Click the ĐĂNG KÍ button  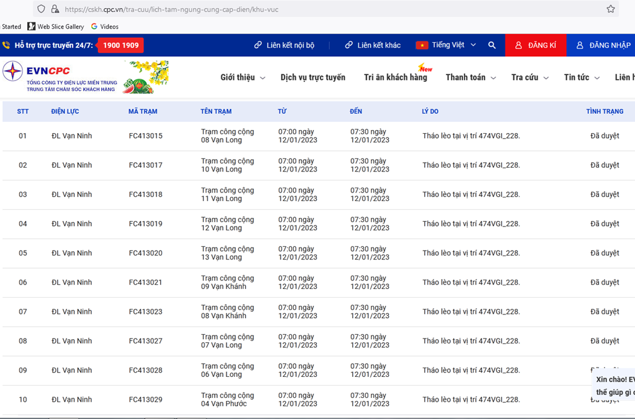(x=535, y=45)
